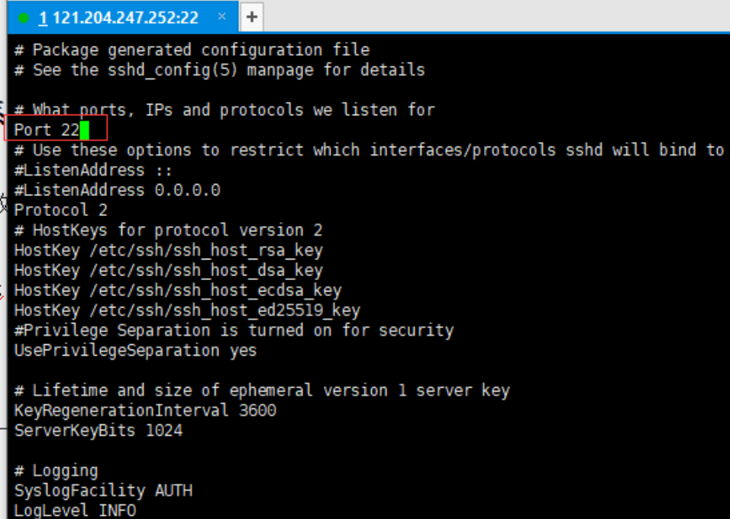Click the green cursor block after Port 22

point(84,131)
